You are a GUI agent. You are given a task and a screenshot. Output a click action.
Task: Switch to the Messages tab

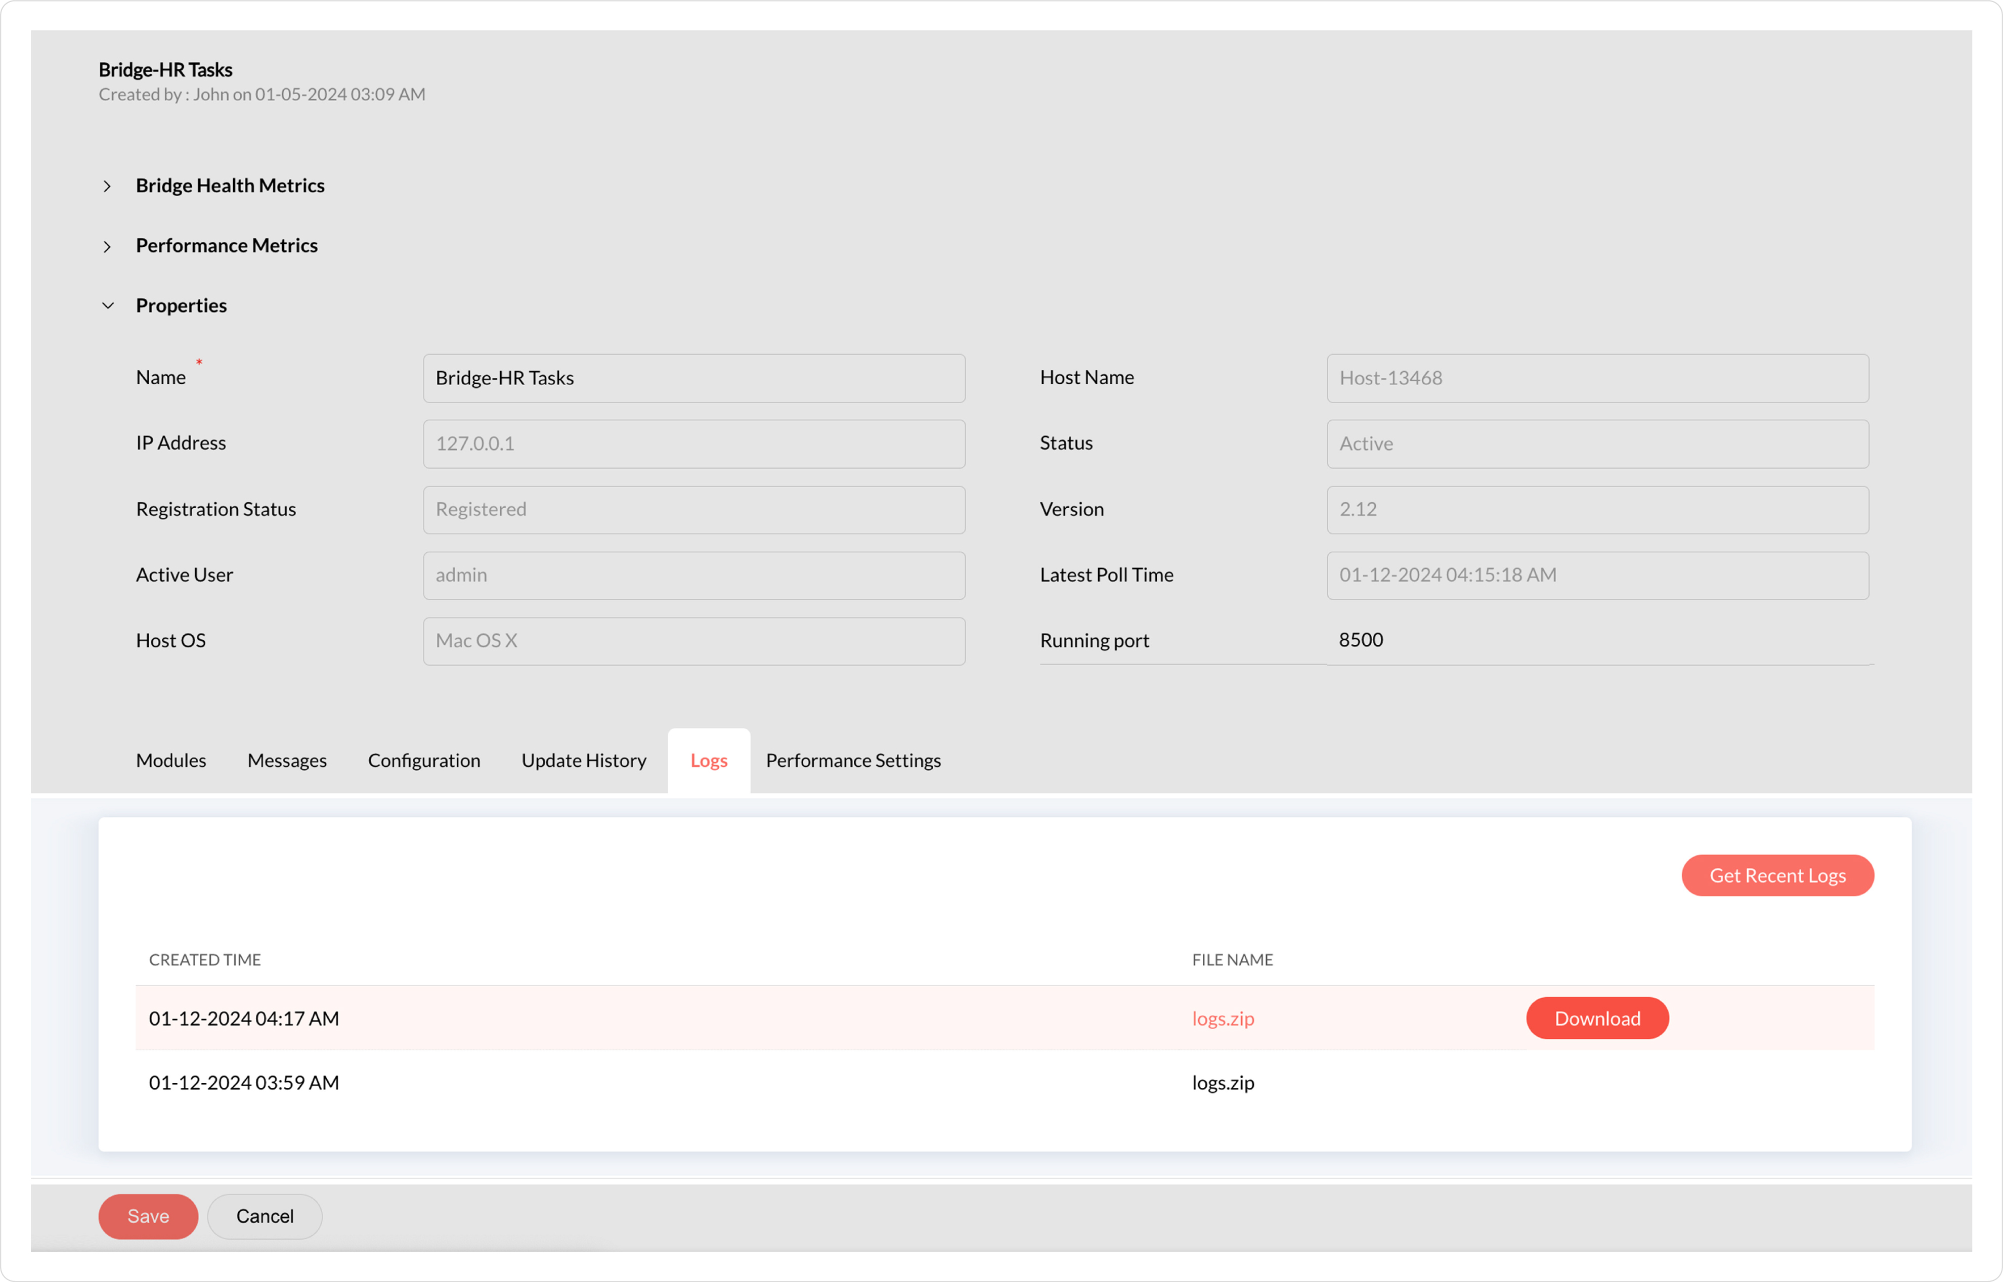click(x=286, y=760)
